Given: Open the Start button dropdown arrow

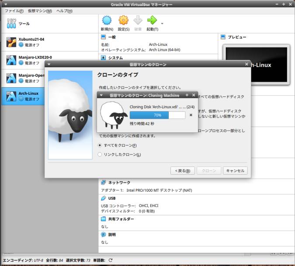Looking at the screenshot, I should coord(162,24).
